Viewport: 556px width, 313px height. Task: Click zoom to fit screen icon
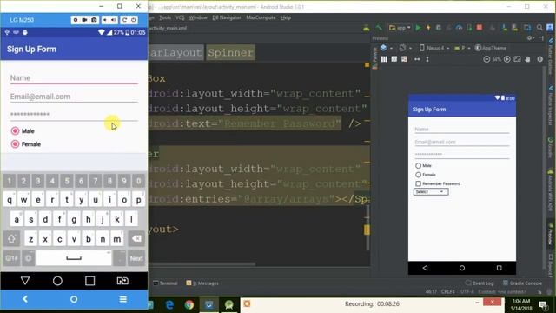[518, 59]
